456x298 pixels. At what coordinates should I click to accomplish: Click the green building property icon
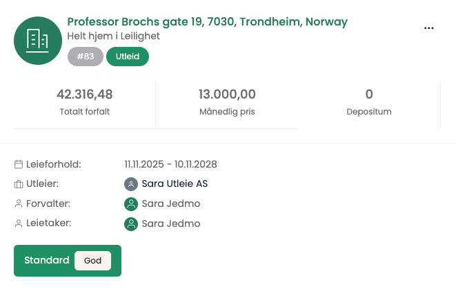[x=37, y=41]
